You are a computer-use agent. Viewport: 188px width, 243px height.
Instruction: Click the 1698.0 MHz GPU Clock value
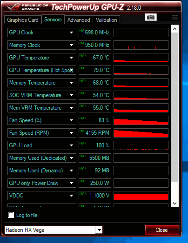tap(95, 33)
